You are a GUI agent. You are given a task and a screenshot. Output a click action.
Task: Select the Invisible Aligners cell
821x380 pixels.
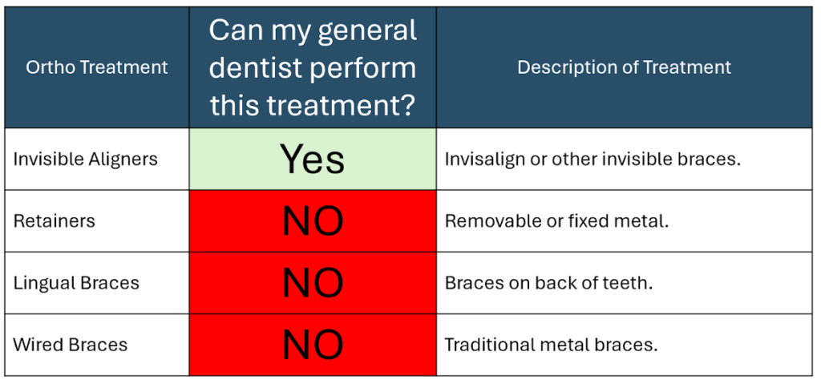tap(97, 159)
